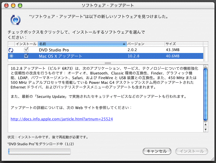Click the green zoom window button
The height and width of the screenshot is (163, 216).
tap(20, 5)
